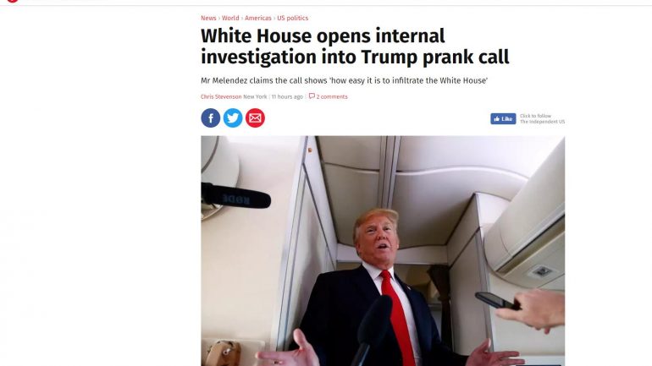Open the Americas breadcrumb link
The image size is (652, 366).
click(x=257, y=19)
